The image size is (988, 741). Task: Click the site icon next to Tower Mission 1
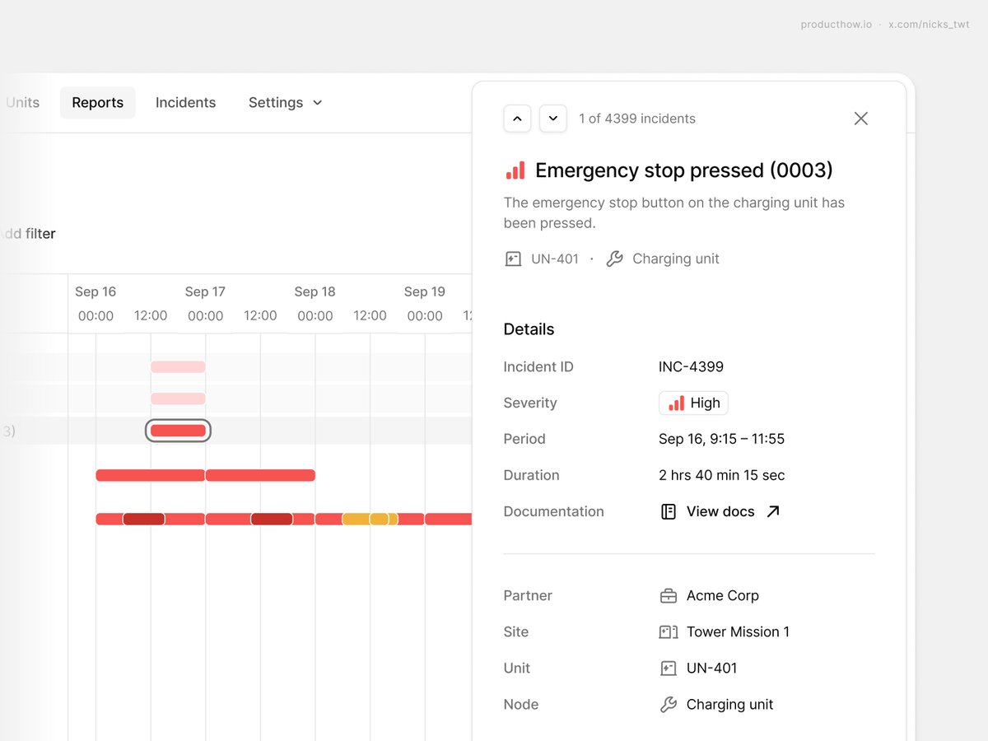(x=669, y=631)
